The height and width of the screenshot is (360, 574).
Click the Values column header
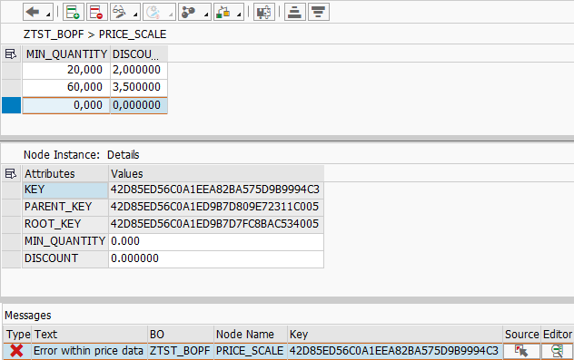[216, 173]
